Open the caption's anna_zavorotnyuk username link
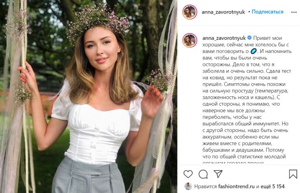The image size is (300, 193). (x=224, y=38)
